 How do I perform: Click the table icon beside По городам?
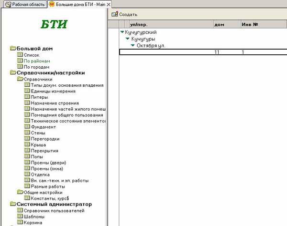pos(20,66)
